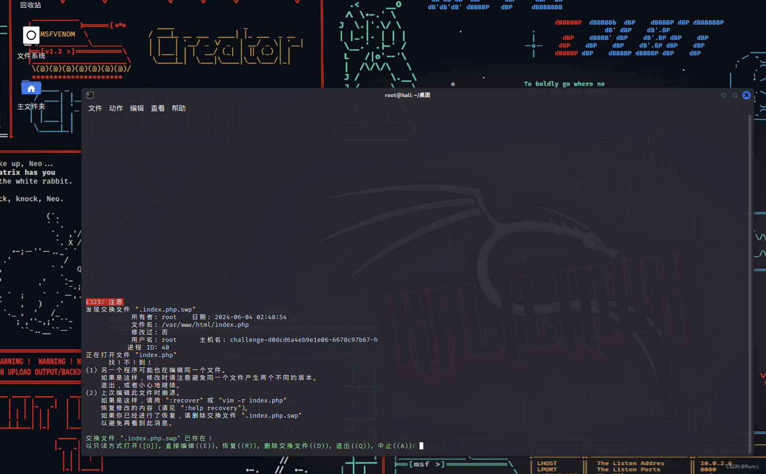Maximize the terminal window
This screenshot has height=474, width=766.
click(735, 95)
